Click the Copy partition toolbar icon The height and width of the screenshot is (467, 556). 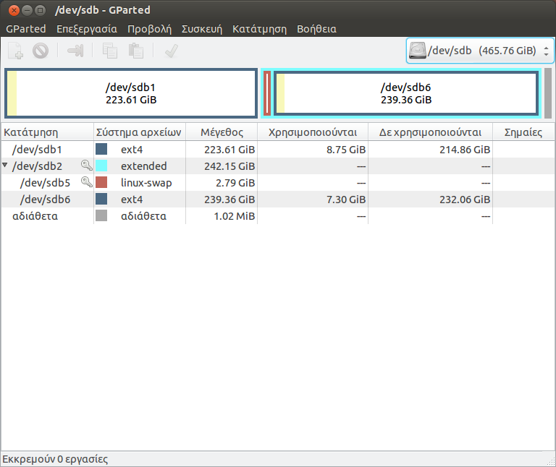point(110,51)
